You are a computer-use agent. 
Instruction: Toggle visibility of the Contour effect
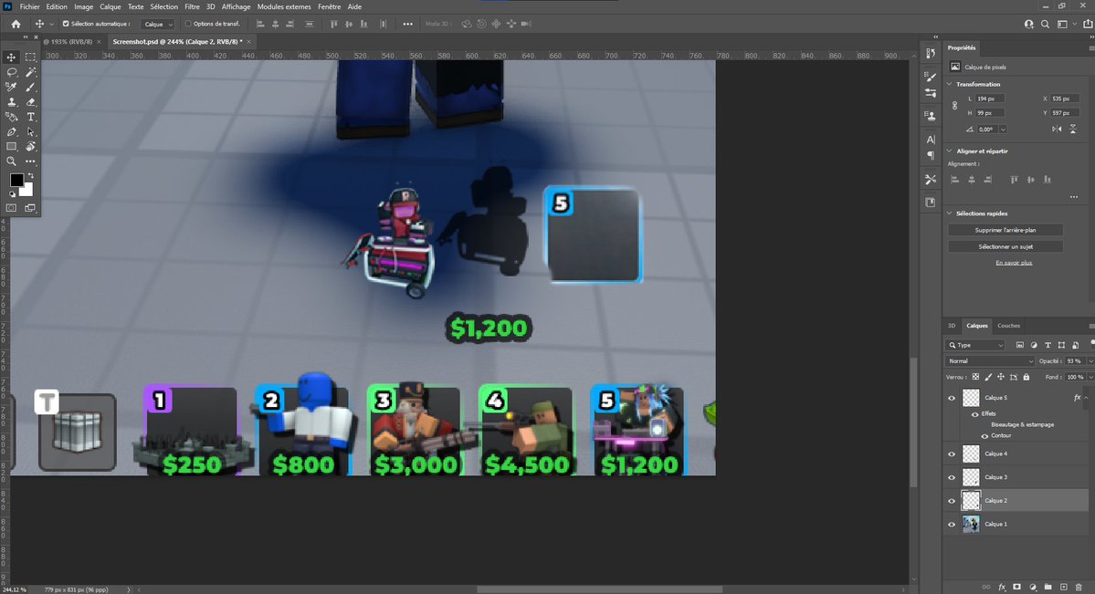[984, 436]
